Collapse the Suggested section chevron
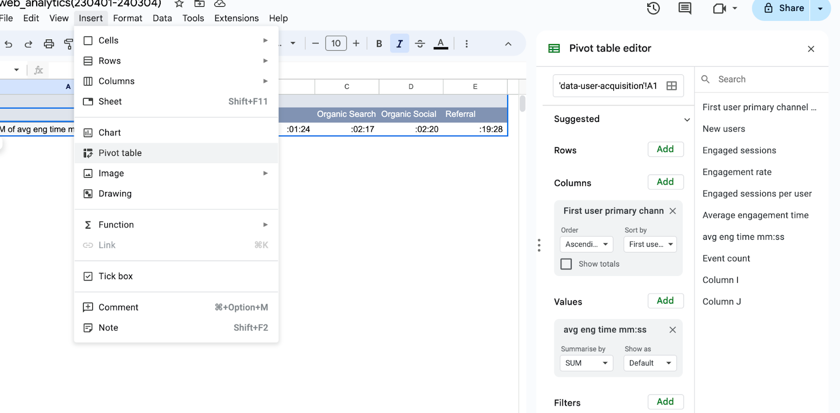 click(x=687, y=120)
